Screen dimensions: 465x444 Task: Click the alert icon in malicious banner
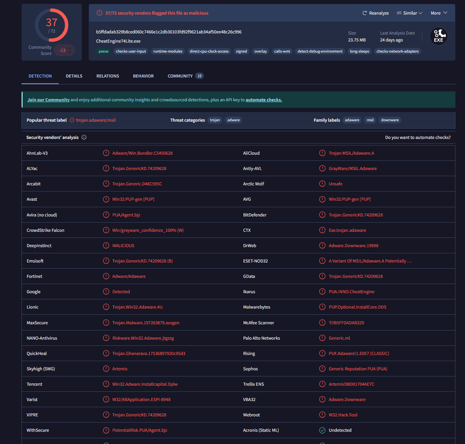(99, 13)
